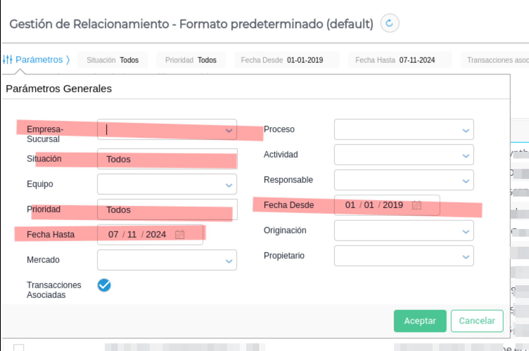Open the Responsable dropdown
Image resolution: width=529 pixels, height=351 pixels.
click(x=466, y=181)
